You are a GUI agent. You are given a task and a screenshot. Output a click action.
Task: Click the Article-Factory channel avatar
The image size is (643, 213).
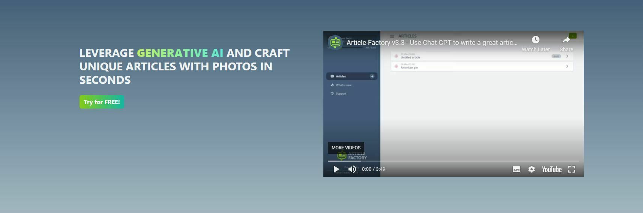click(335, 43)
